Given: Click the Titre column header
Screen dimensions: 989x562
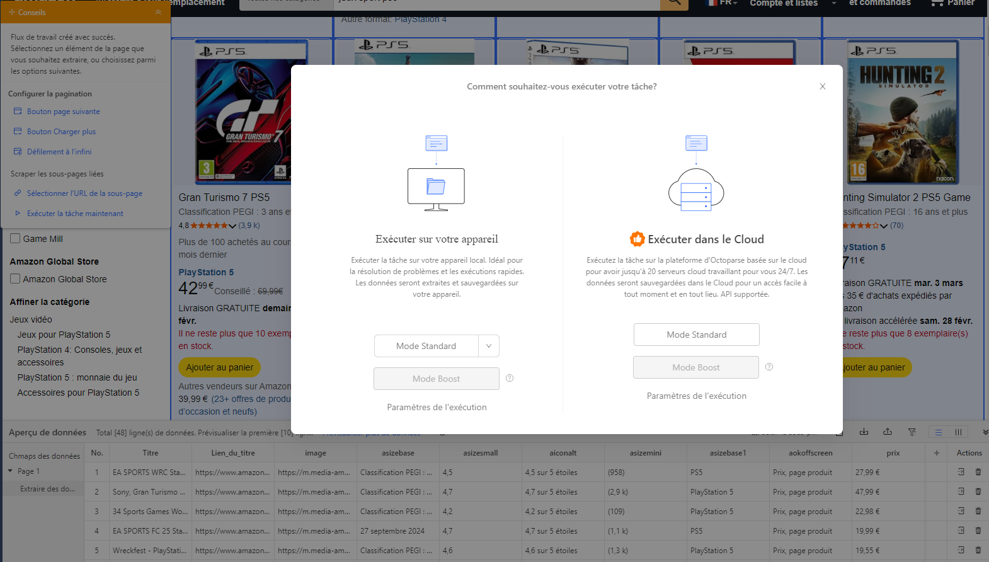Looking at the screenshot, I should [151, 453].
